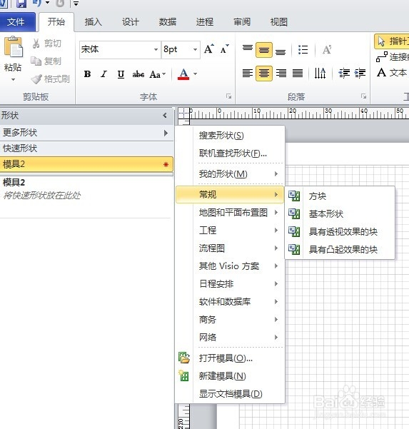Click Open Stencil (打开模具)
Image resolution: width=409 pixels, height=429 pixels.
click(x=230, y=358)
